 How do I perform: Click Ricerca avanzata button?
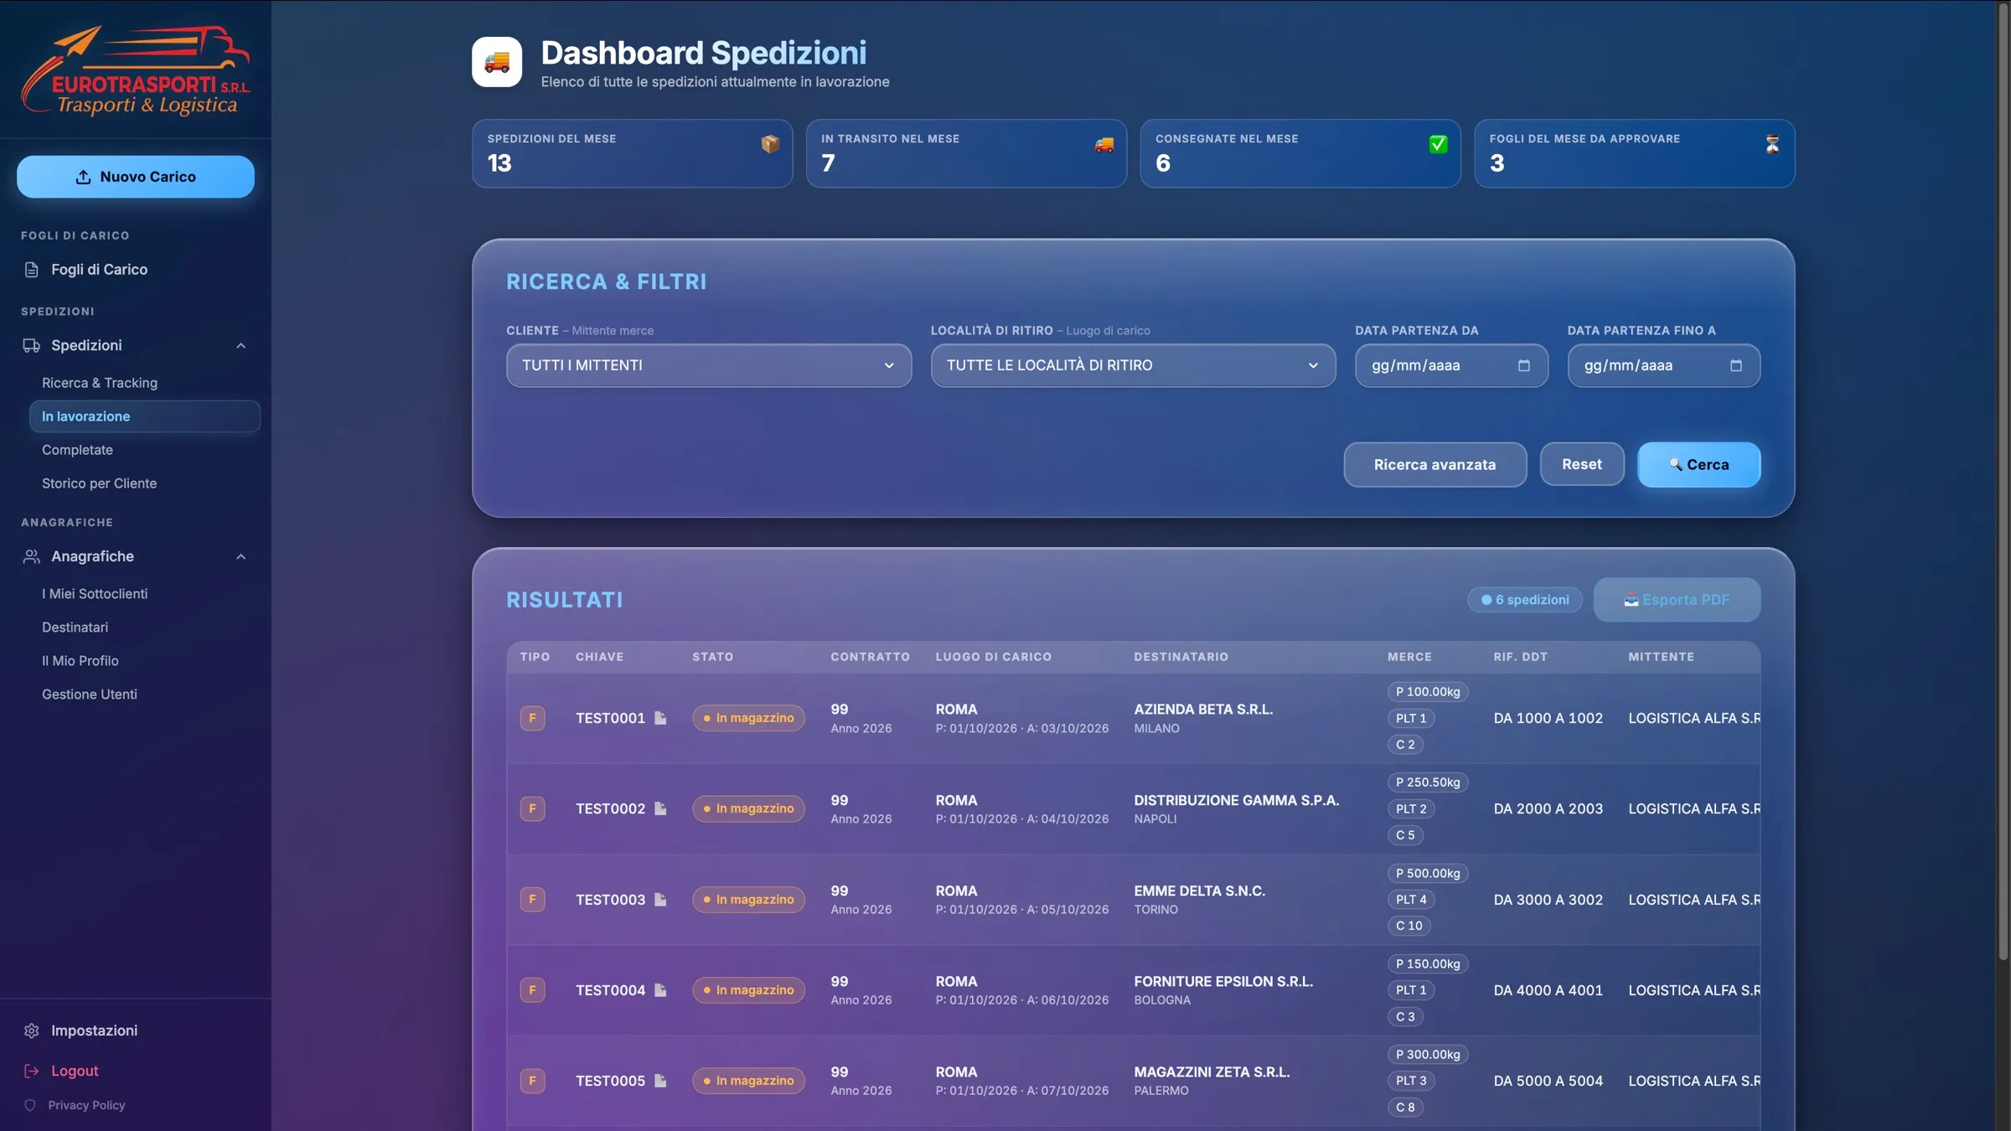point(1435,465)
